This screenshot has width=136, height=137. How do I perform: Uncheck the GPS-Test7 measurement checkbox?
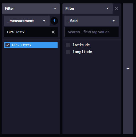pos(7,45)
